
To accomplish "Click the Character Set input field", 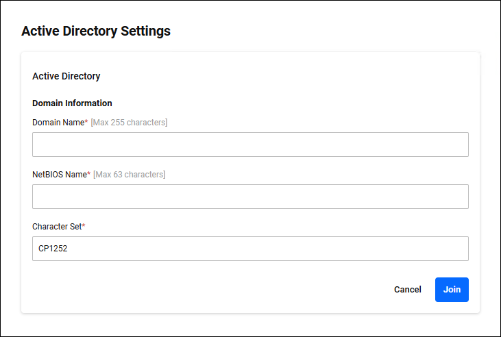I will coord(250,249).
